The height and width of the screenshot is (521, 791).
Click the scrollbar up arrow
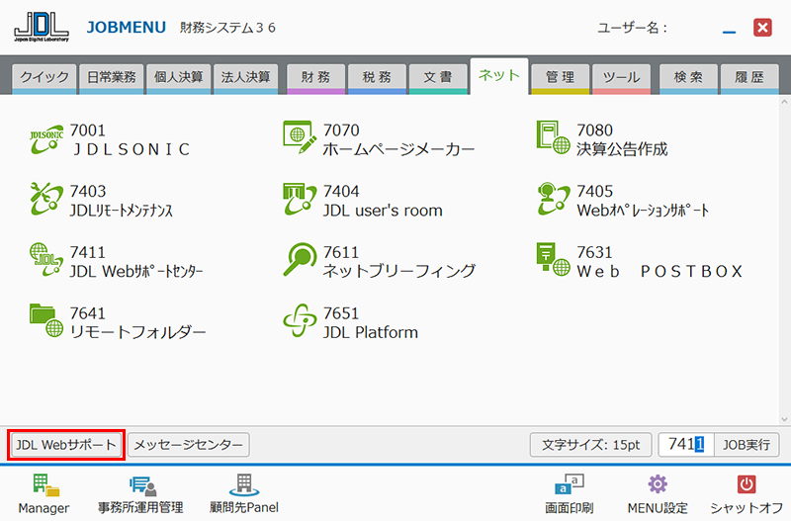[784, 102]
